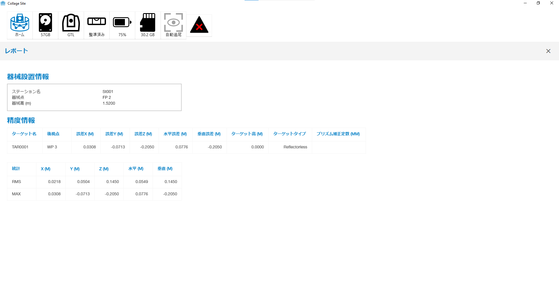Click the 水平誤差 (M) column header
This screenshot has height=302, width=559.
(x=175, y=134)
